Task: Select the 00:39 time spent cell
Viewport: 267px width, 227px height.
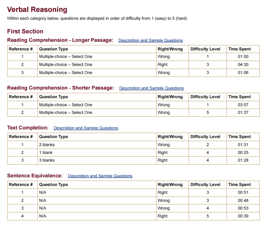Action: [x=243, y=216]
